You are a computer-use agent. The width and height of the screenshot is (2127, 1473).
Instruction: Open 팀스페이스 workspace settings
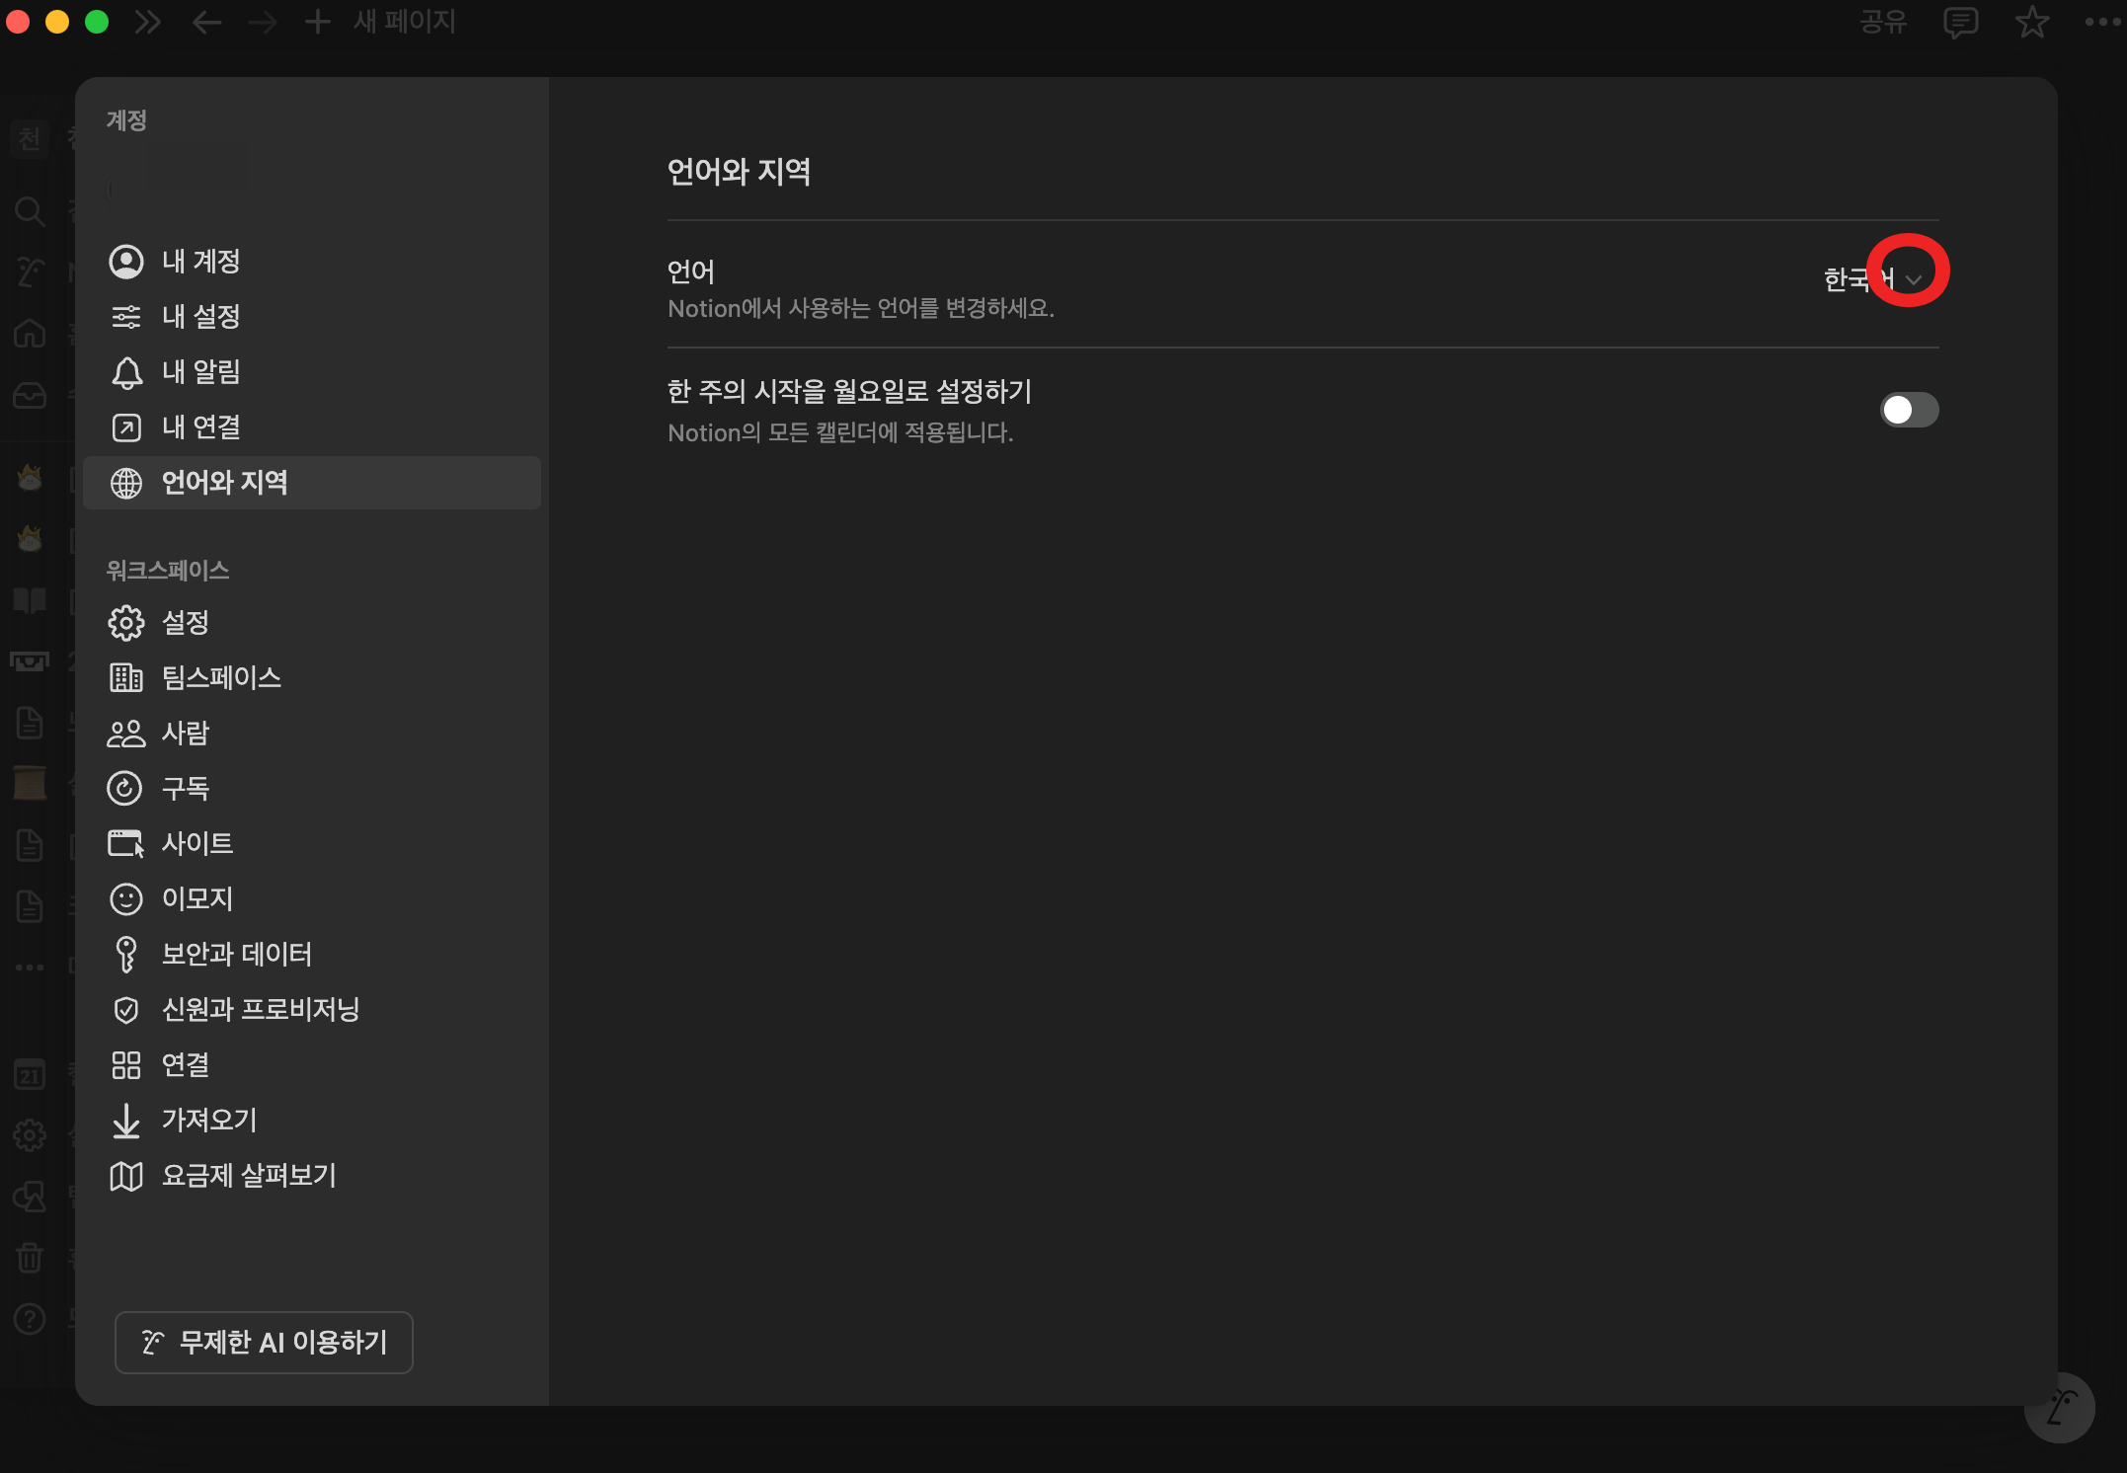[x=221, y=678]
